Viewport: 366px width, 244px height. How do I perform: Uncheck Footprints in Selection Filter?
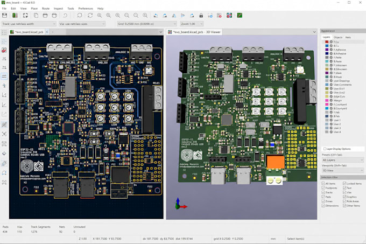coord(323,188)
